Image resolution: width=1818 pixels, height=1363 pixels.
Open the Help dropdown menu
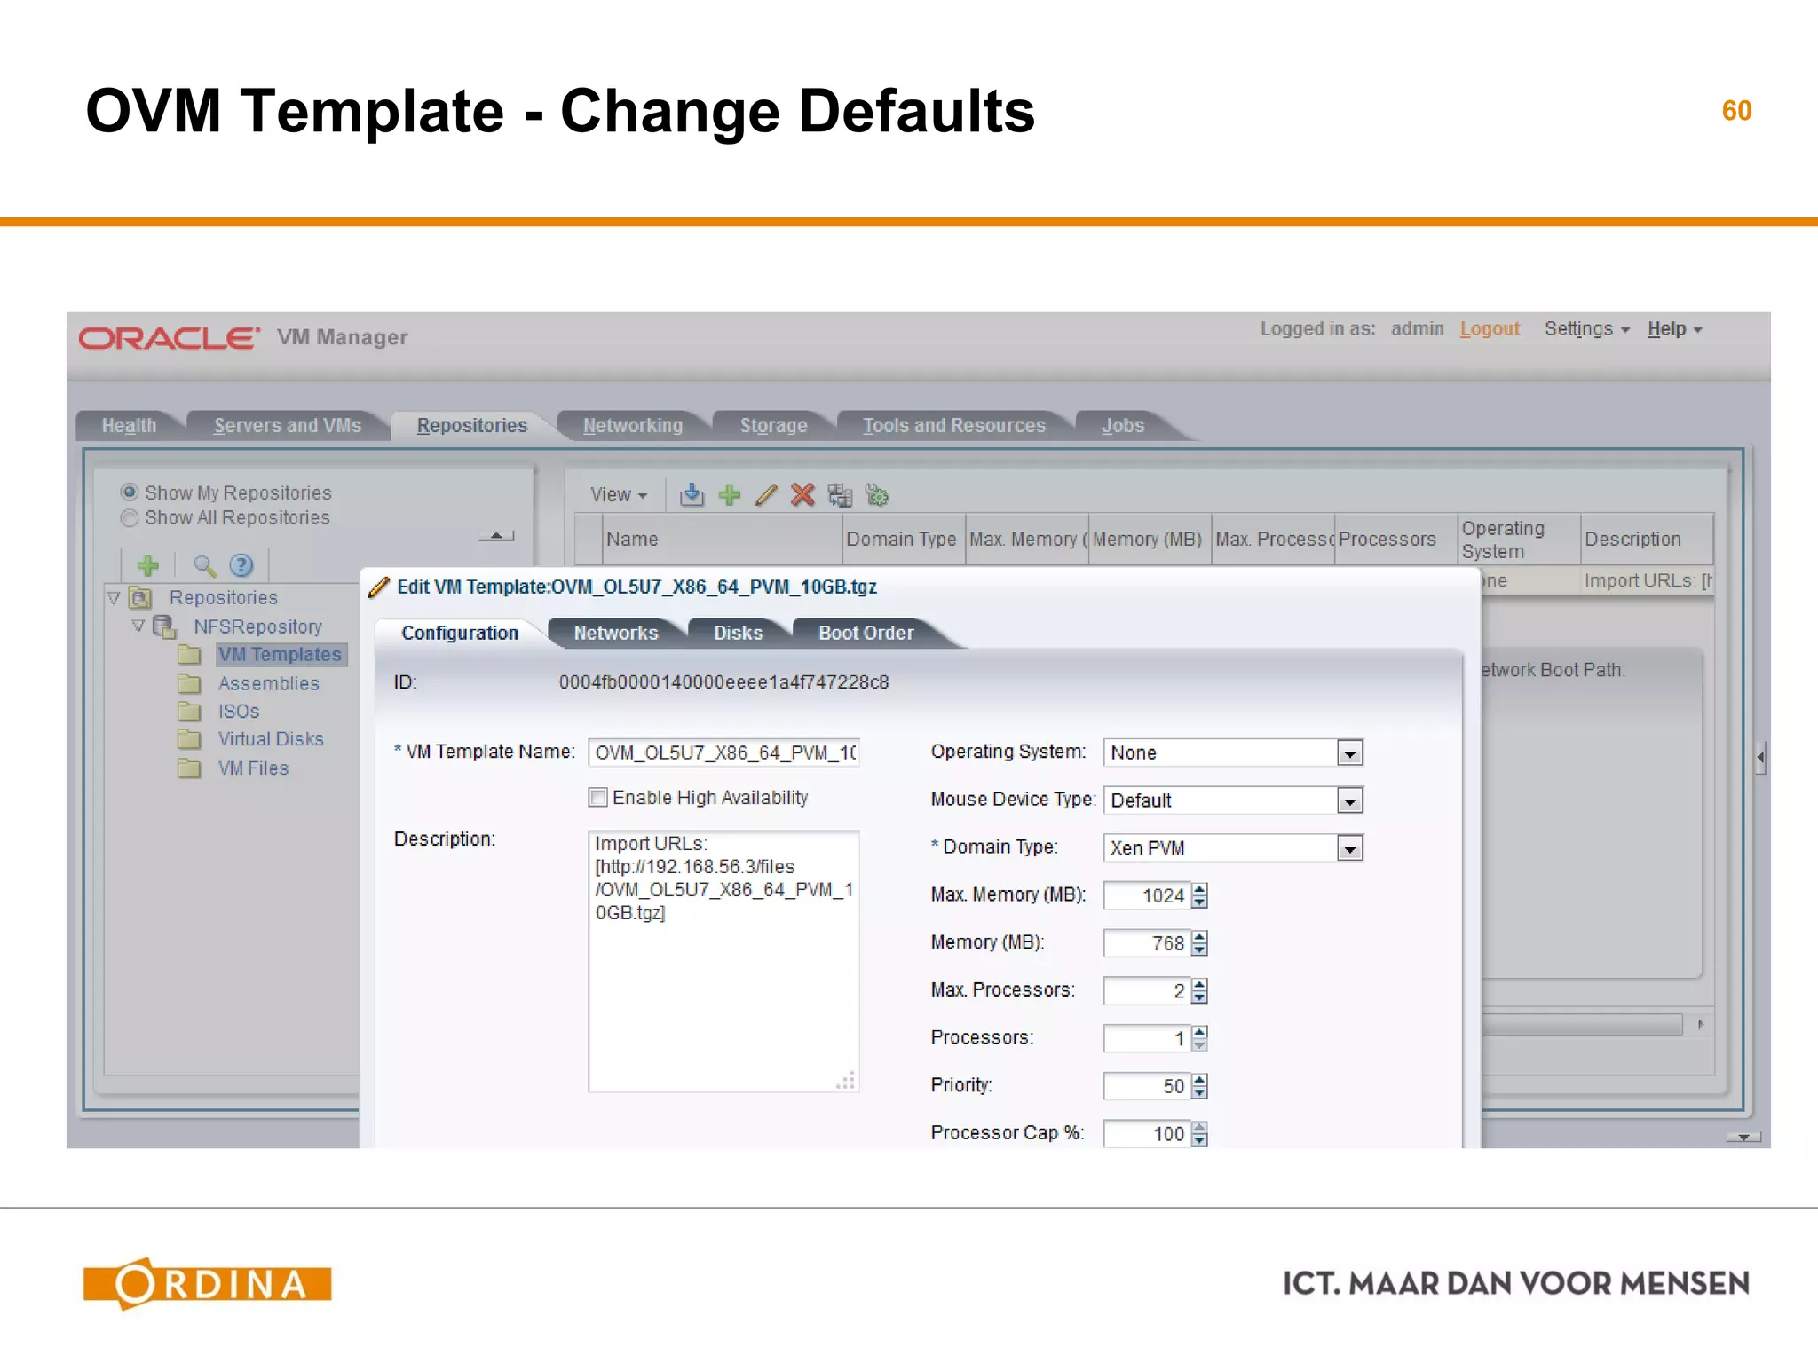coord(1674,329)
